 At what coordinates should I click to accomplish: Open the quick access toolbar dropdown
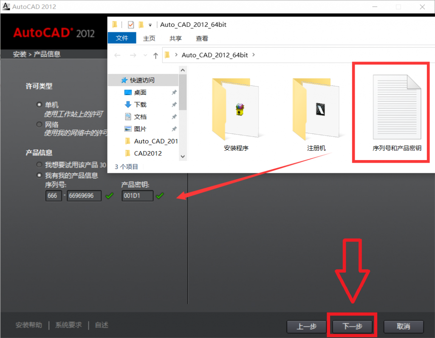150,25
